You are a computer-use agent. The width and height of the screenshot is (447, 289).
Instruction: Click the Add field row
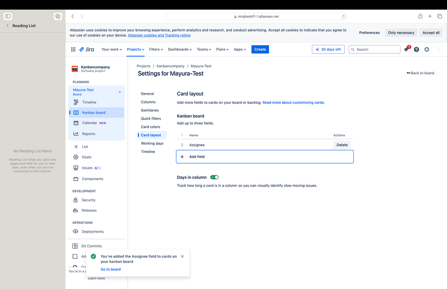(265, 157)
